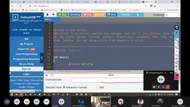This screenshot has width=190, height=107.
Task: Click Login in sidebar
Action: pyautogui.click(x=26, y=74)
